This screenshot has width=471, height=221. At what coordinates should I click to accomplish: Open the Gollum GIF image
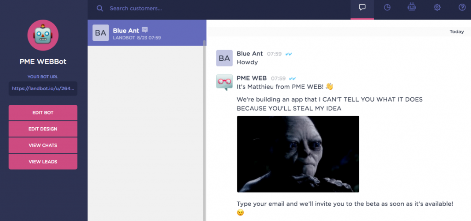coord(298,154)
